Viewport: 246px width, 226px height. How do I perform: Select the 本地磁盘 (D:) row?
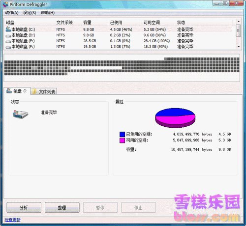click(119, 35)
